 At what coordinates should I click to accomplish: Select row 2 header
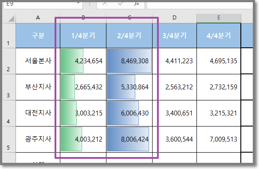click(x=9, y=61)
